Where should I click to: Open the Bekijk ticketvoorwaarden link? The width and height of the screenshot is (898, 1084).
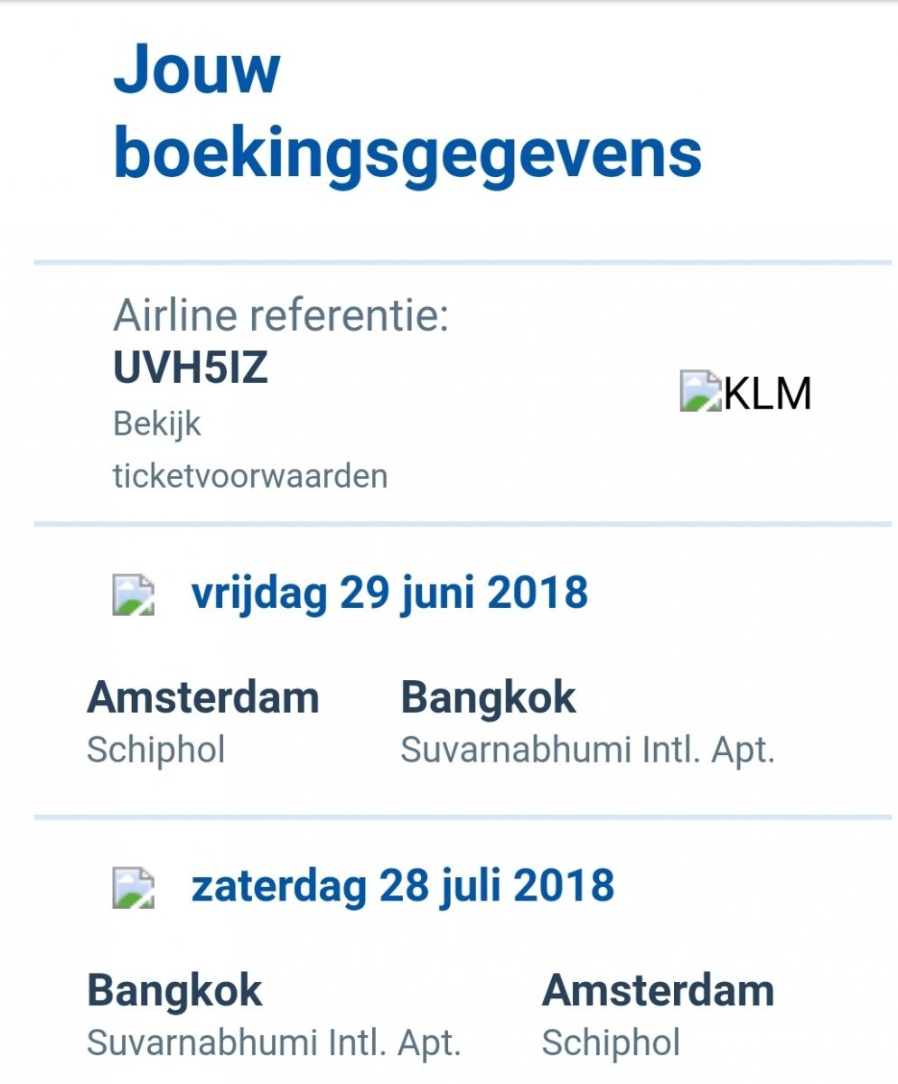(249, 450)
